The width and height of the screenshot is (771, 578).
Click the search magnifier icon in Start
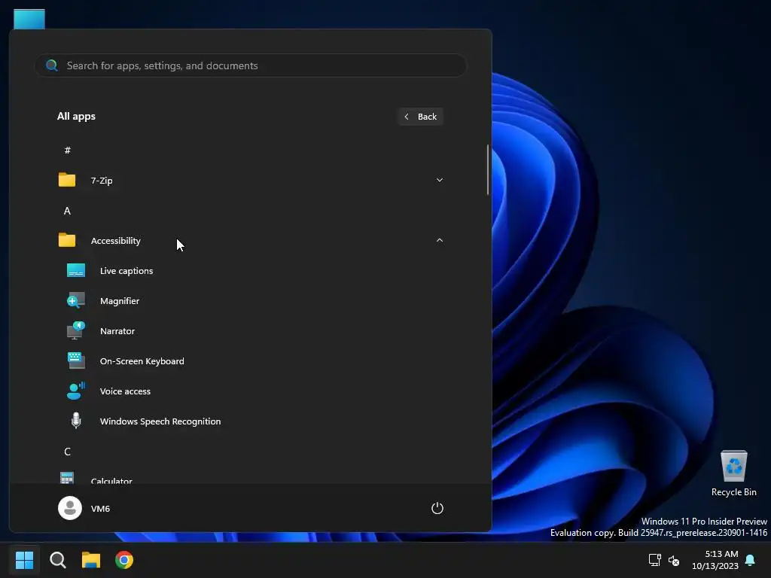(52, 65)
